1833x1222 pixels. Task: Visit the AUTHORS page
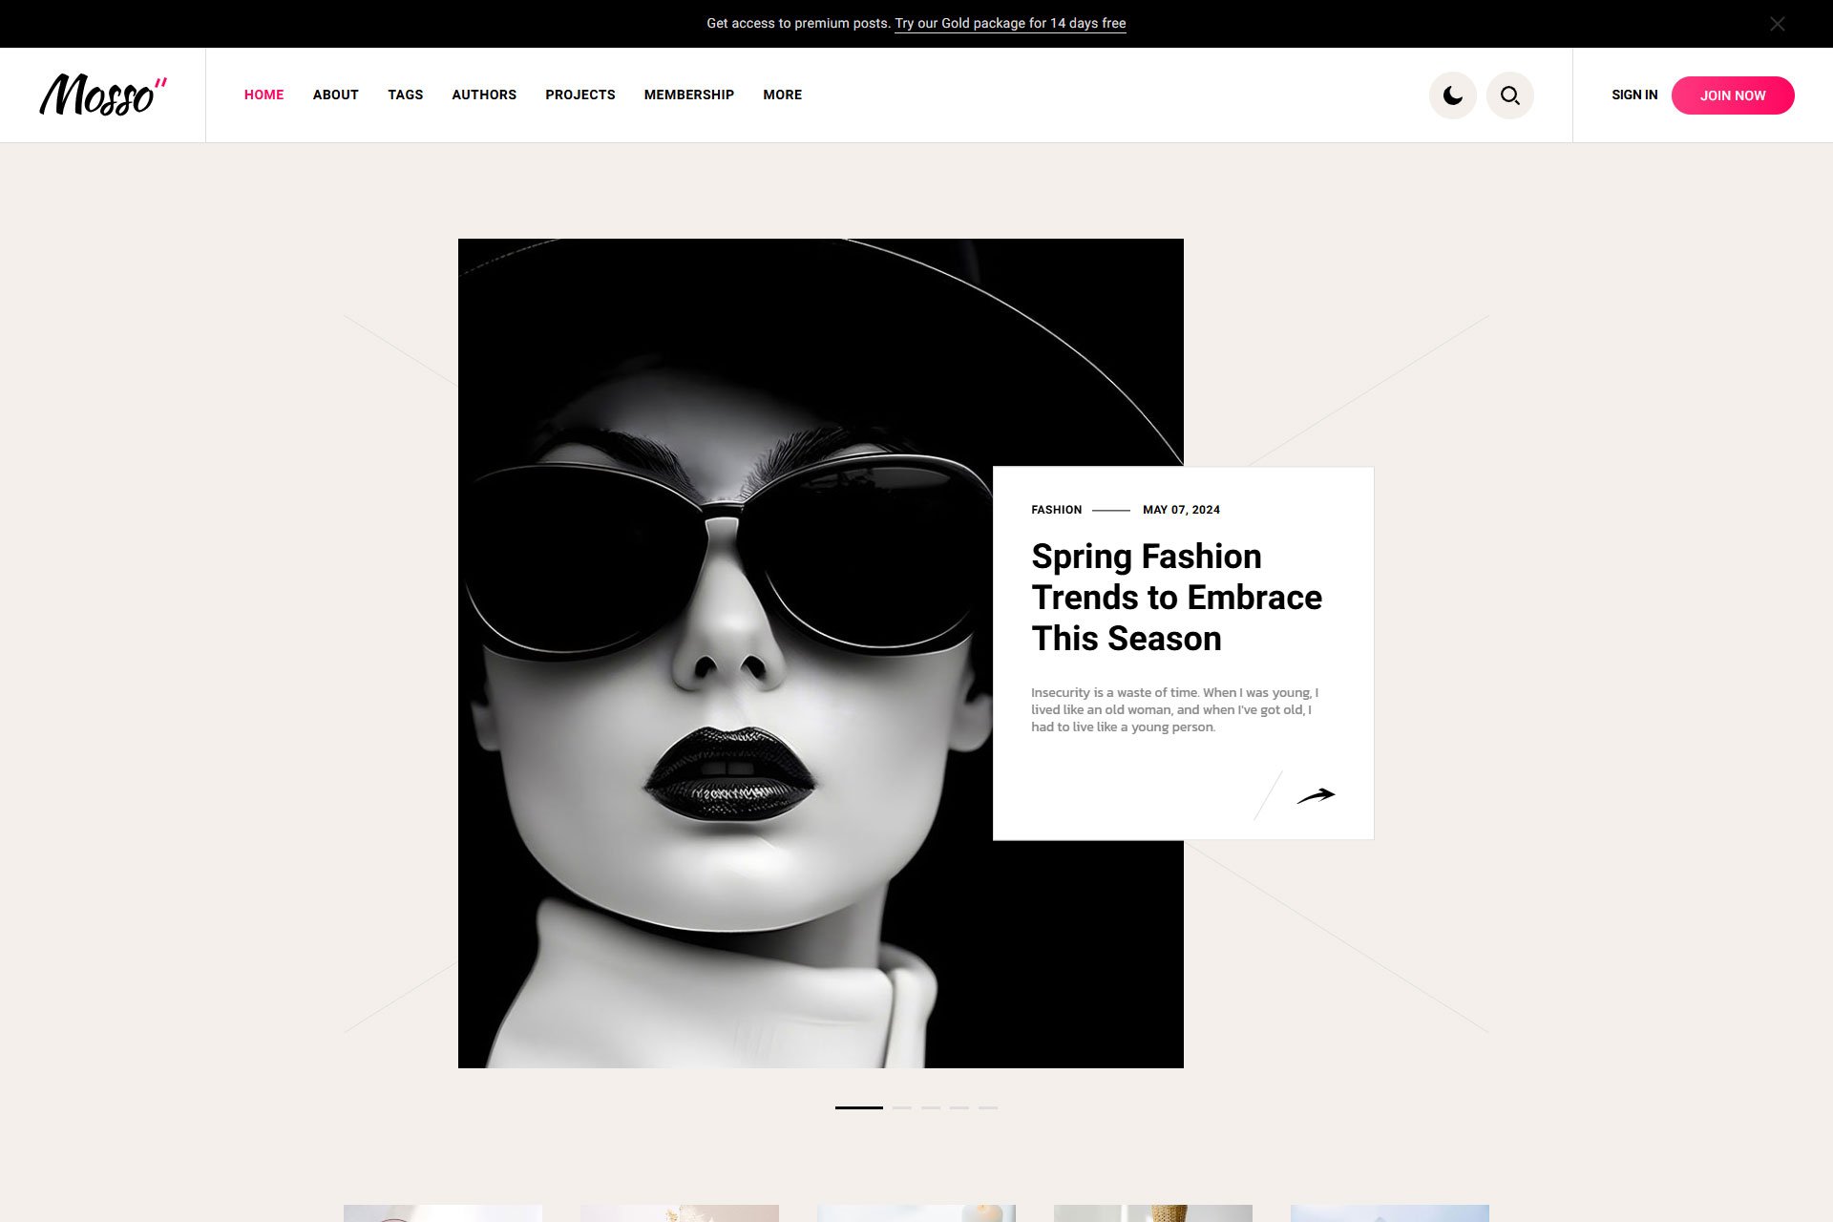(x=483, y=95)
